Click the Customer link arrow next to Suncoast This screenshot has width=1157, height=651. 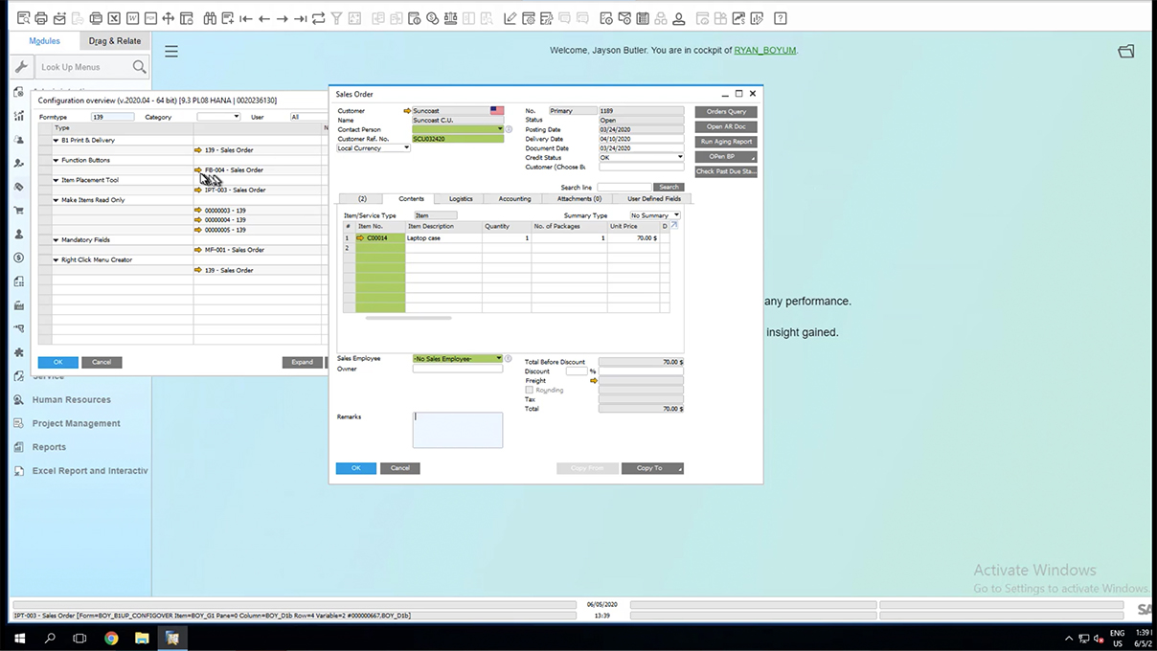coord(407,111)
